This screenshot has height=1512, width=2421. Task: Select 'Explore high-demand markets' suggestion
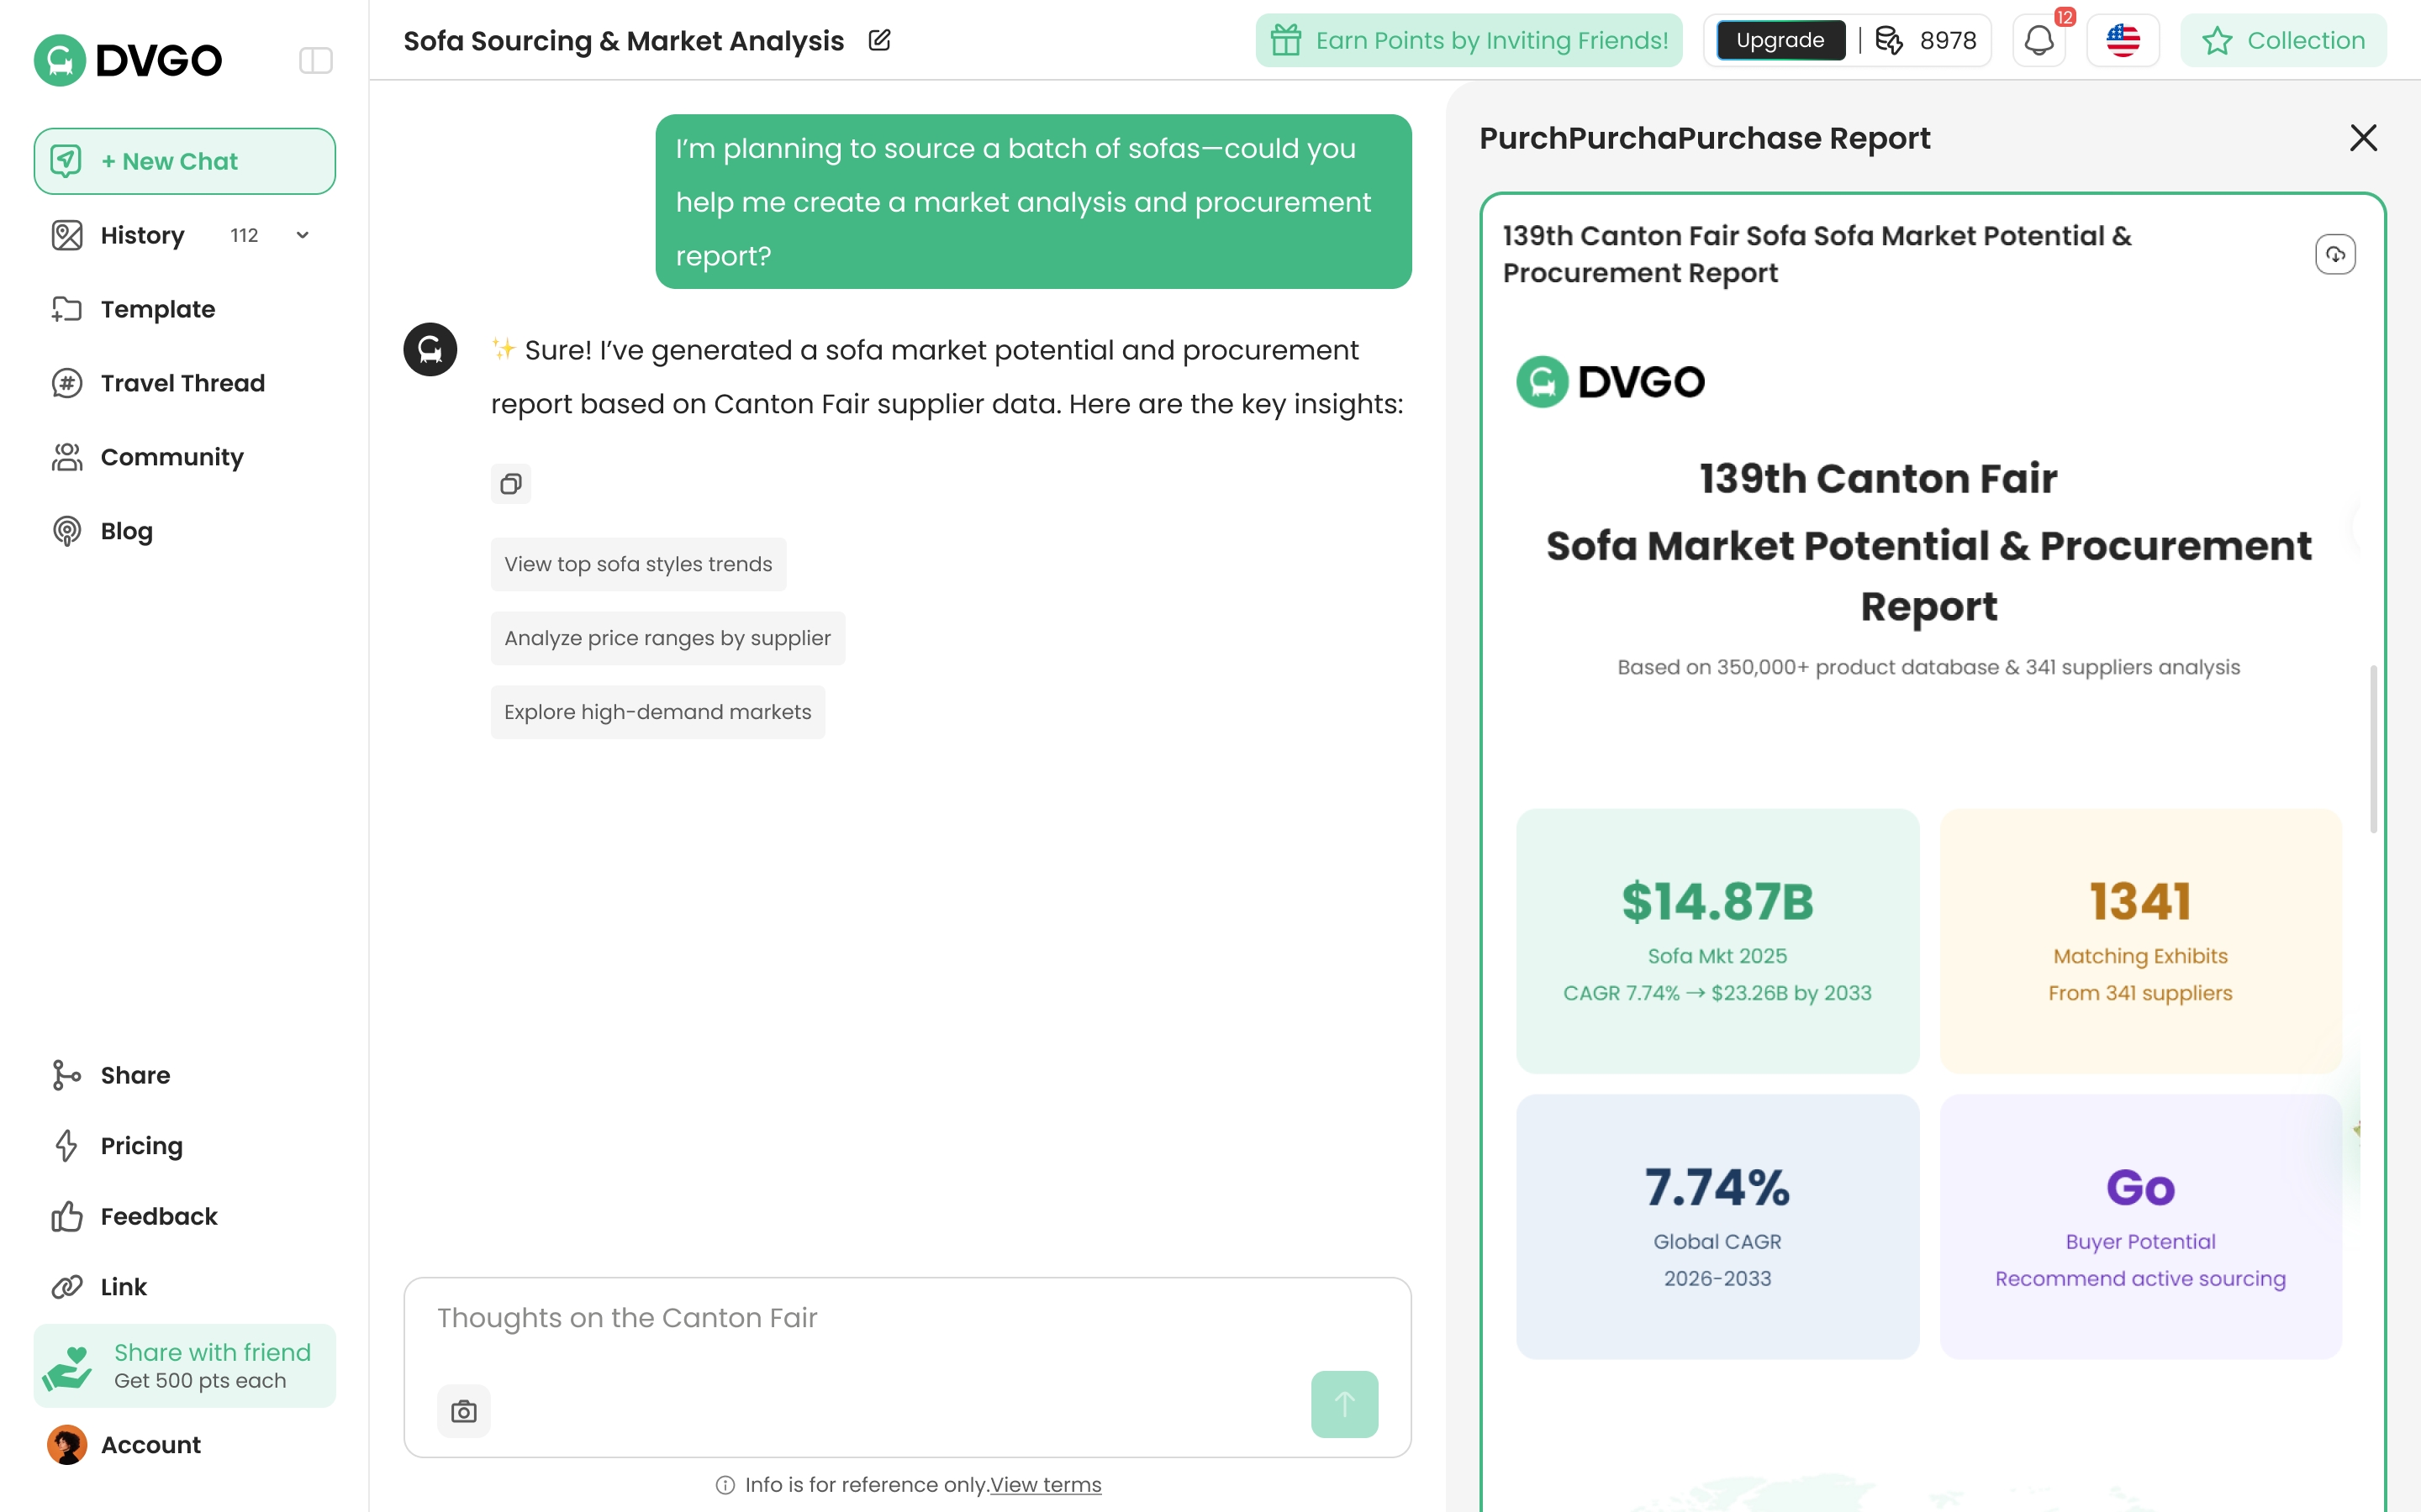coord(657,712)
